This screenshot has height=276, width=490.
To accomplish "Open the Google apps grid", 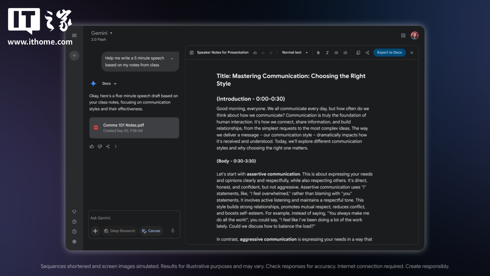I will 403,35.
